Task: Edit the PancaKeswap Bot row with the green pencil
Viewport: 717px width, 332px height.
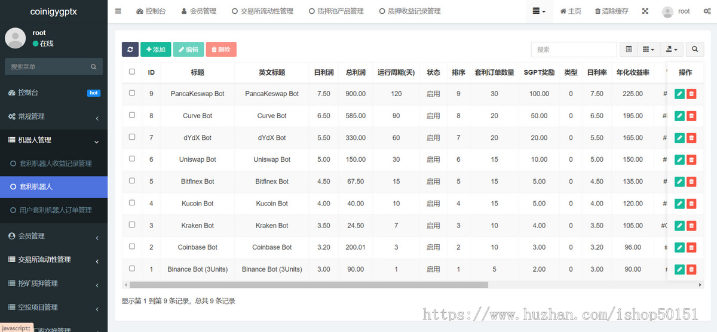Action: point(679,94)
